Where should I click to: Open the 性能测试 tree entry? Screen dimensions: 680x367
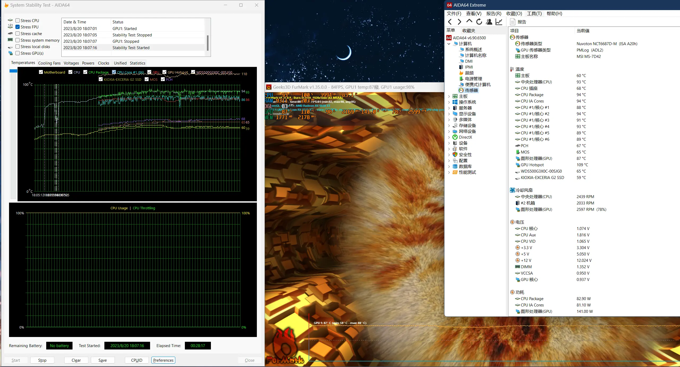467,172
